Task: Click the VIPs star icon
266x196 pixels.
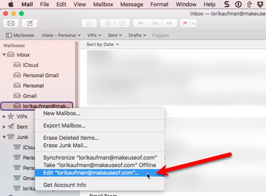Action: 11,116
